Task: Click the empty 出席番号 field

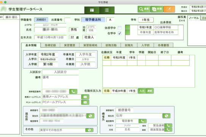Action: coord(67,20)
